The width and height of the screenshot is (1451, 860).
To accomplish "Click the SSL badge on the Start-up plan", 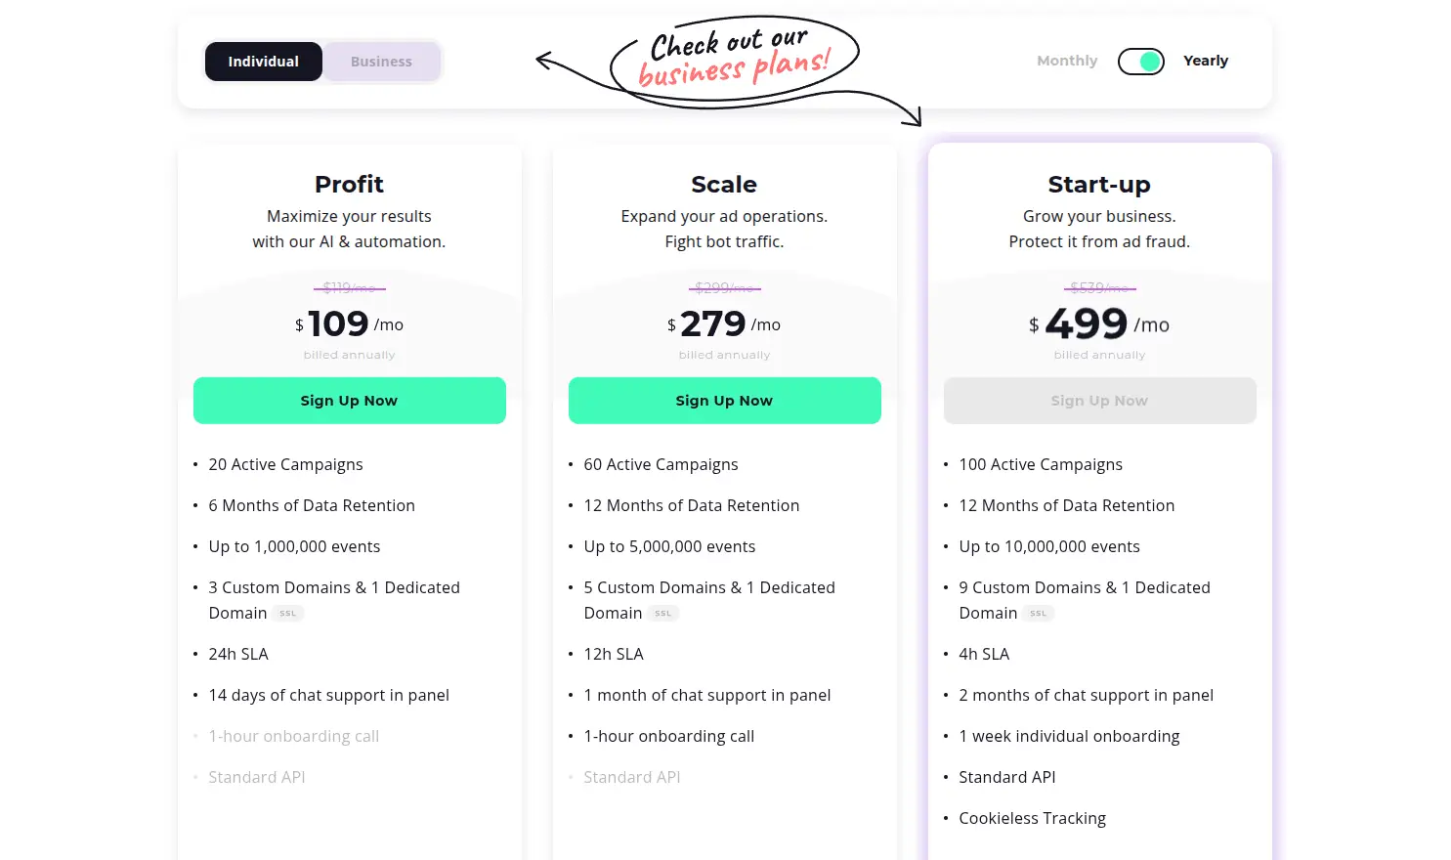I will click(1039, 613).
